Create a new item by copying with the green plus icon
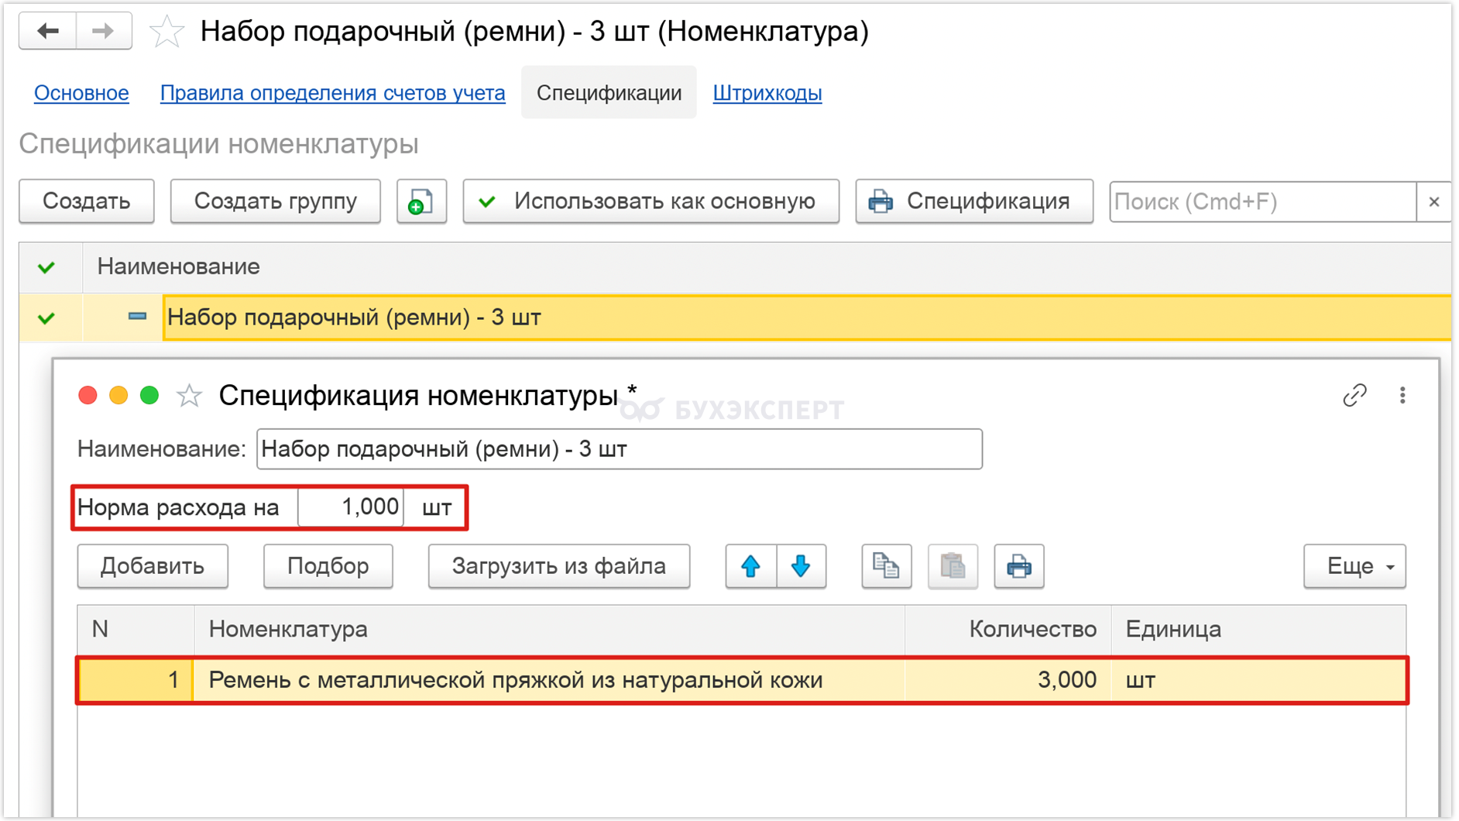 [x=421, y=201]
